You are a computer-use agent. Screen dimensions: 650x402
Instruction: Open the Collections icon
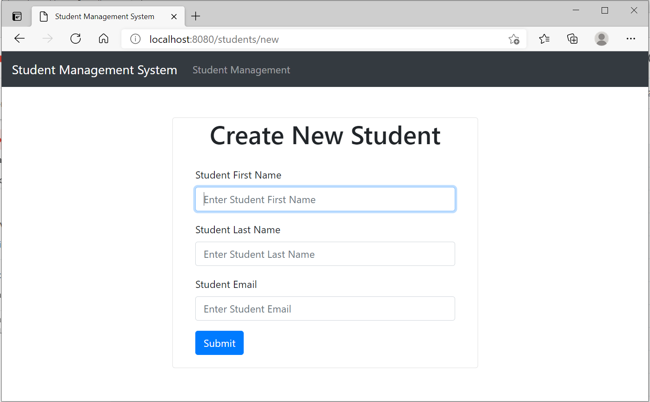click(x=572, y=39)
